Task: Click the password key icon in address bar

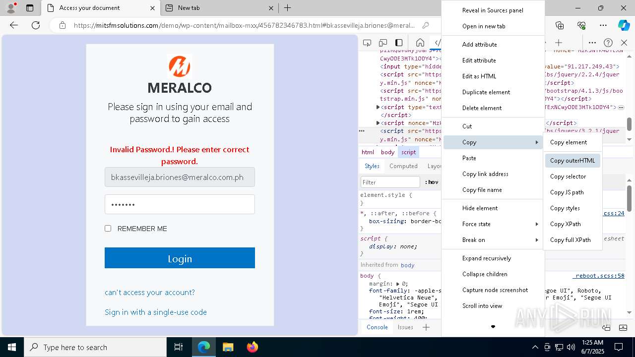Action: pos(426,25)
